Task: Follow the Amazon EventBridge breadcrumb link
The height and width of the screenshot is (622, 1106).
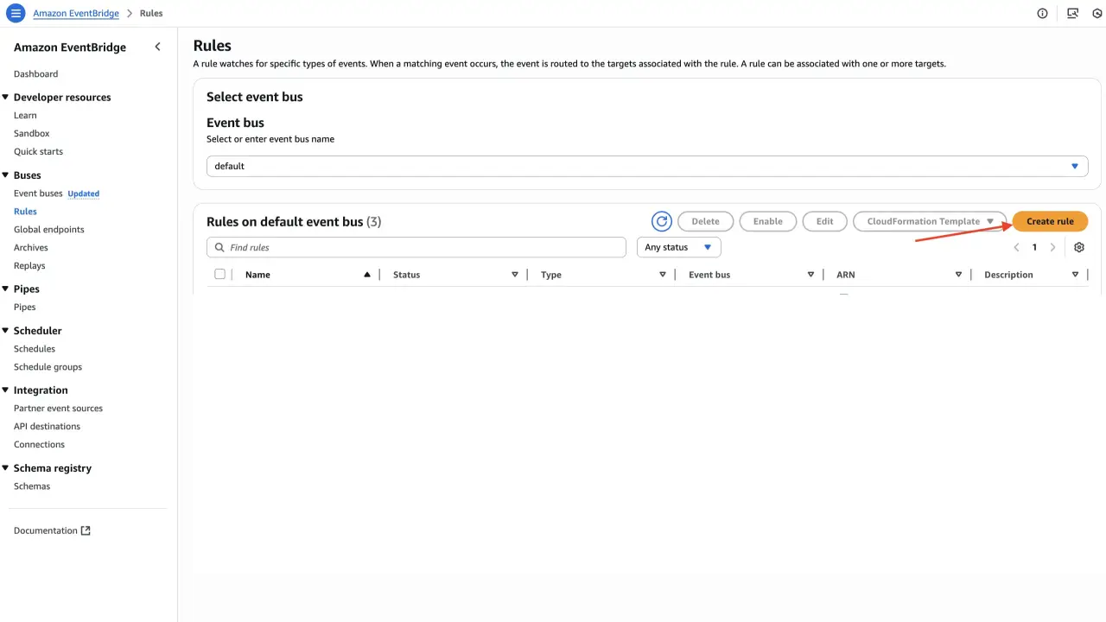Action: [76, 14]
